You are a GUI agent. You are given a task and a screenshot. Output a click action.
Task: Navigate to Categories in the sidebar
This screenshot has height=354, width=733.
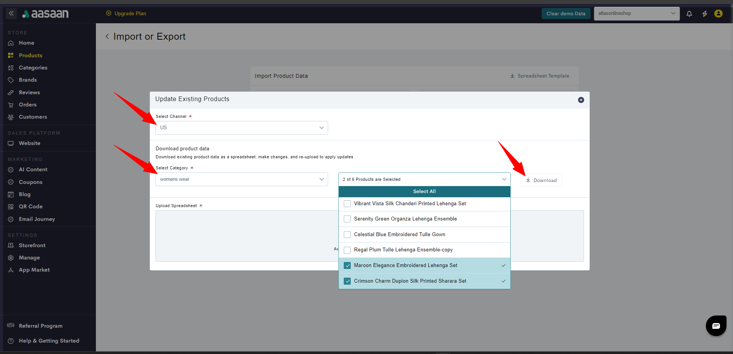click(x=33, y=68)
